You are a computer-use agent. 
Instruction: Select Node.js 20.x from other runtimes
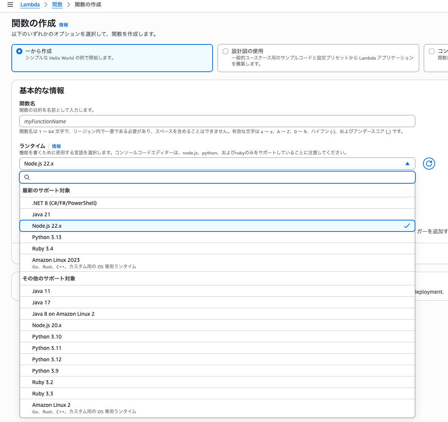click(47, 325)
